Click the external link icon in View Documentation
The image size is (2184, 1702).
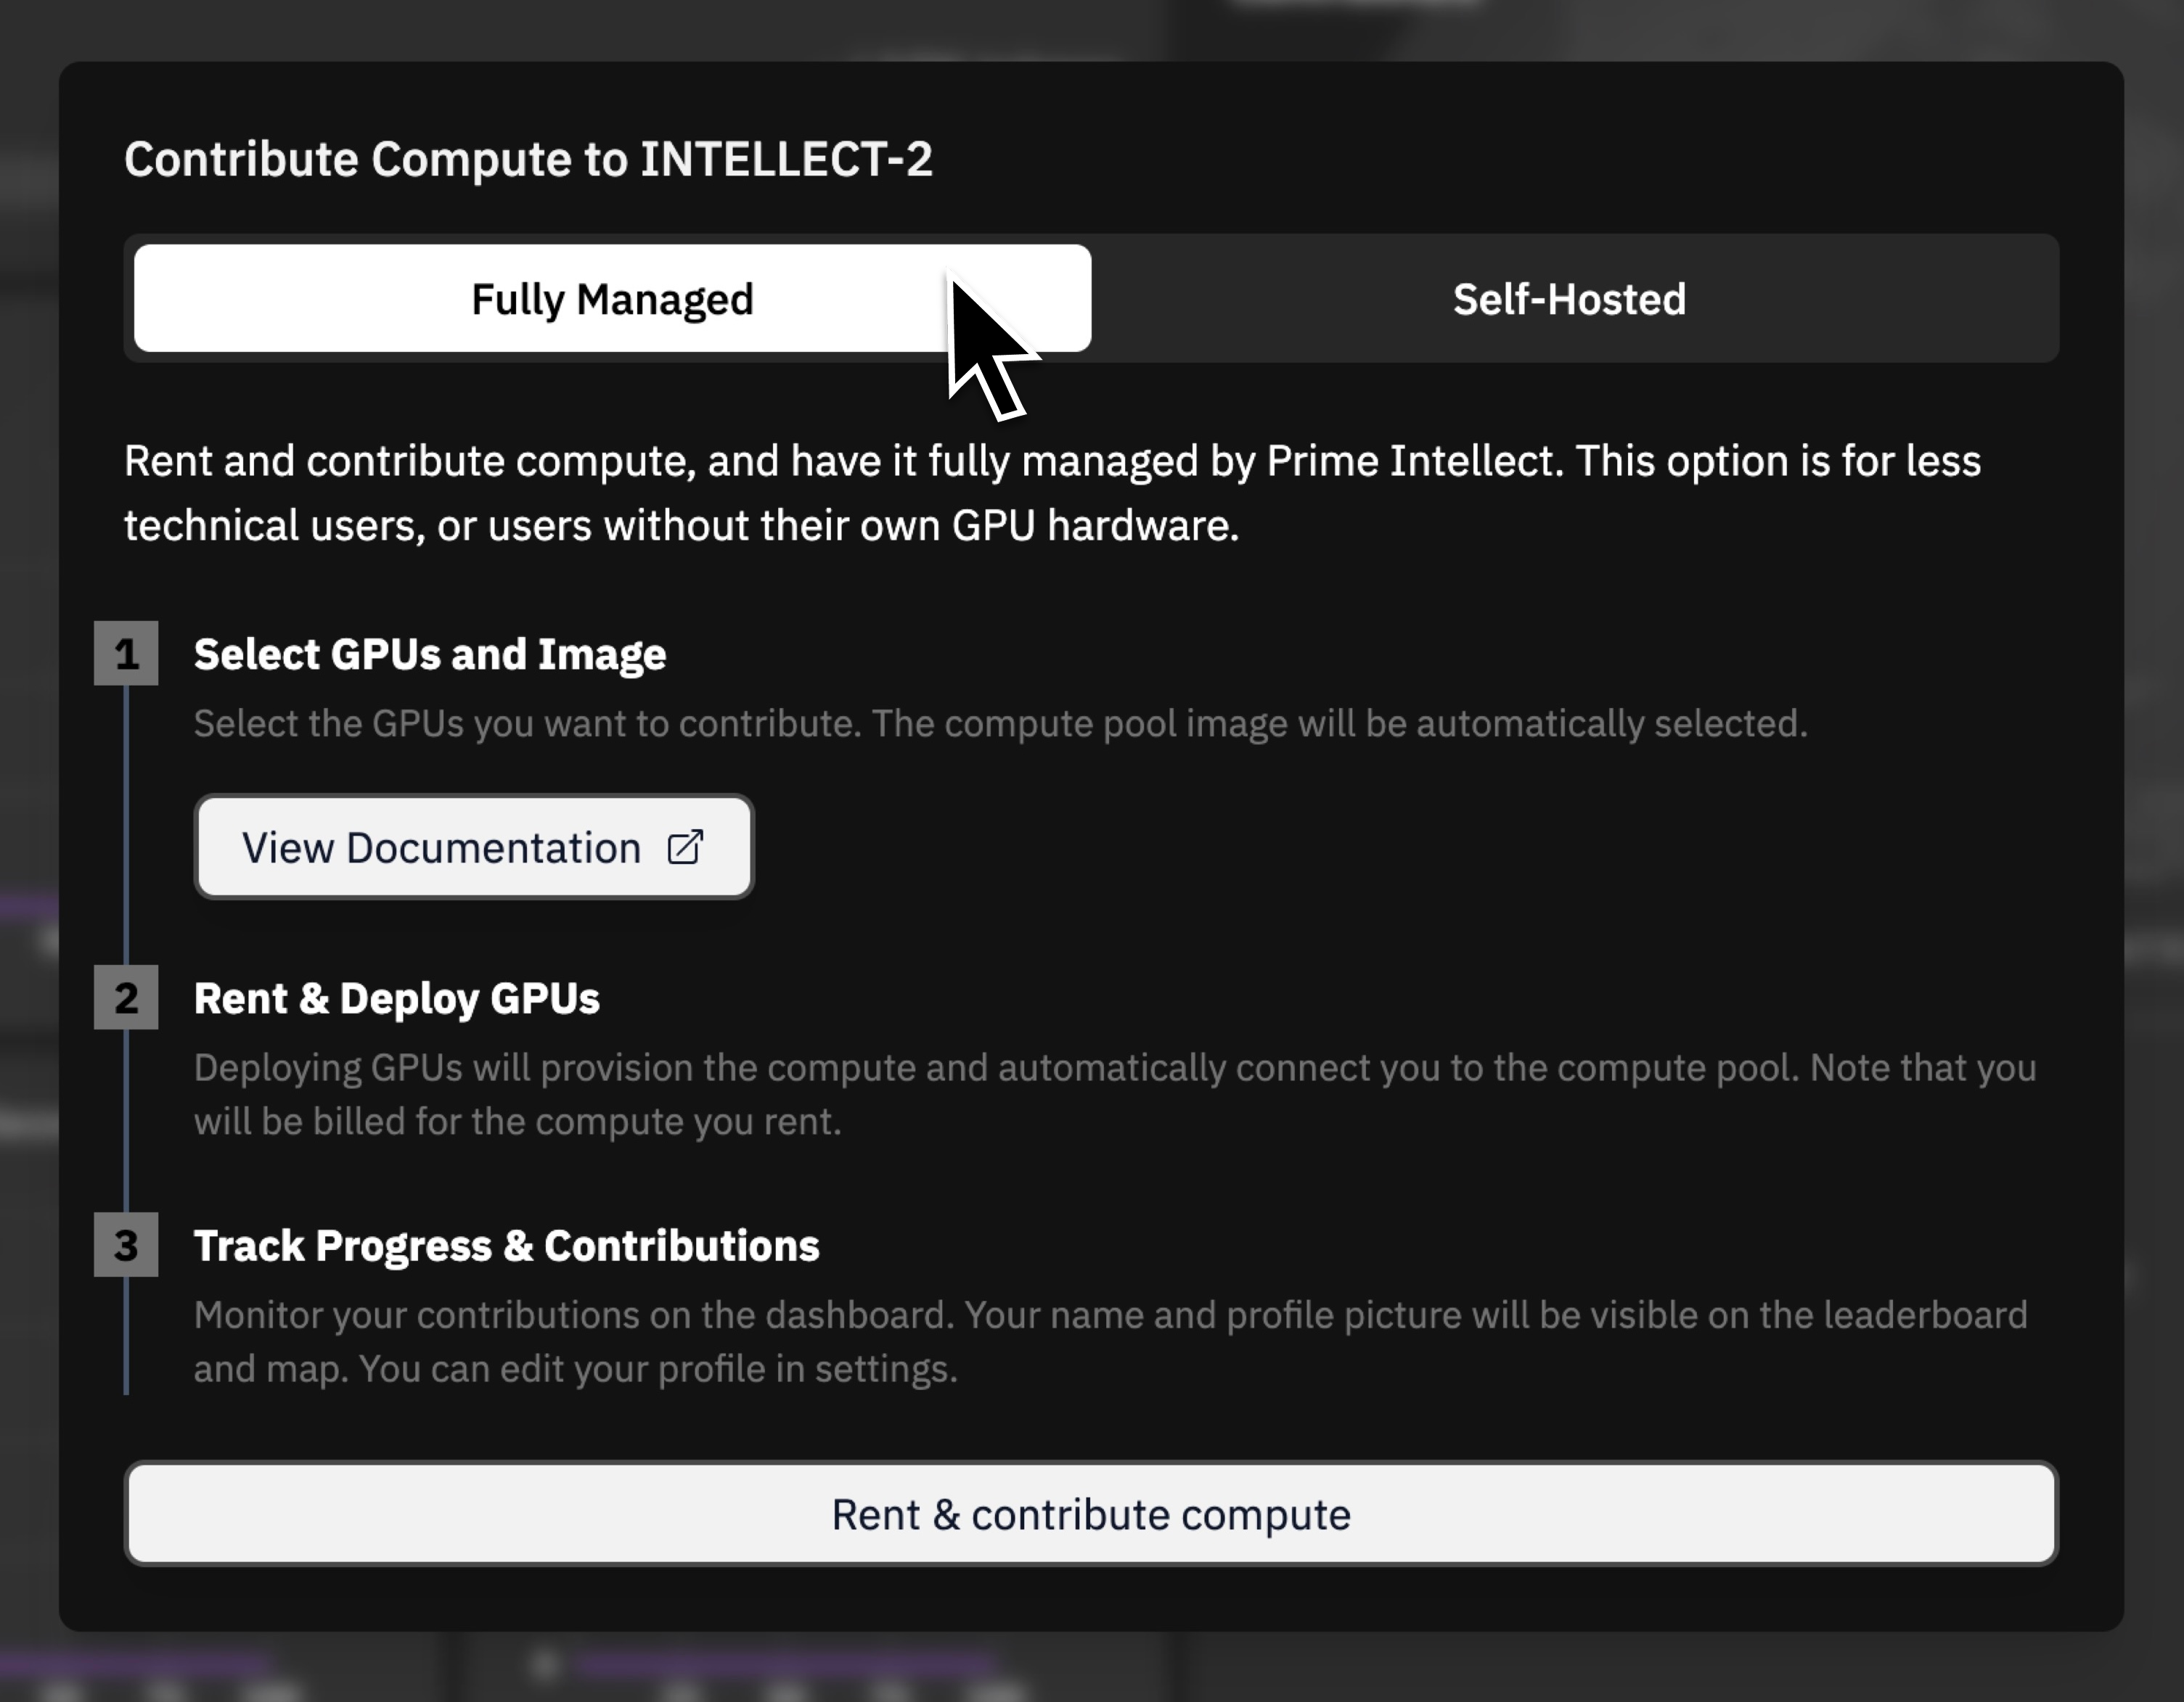(686, 847)
